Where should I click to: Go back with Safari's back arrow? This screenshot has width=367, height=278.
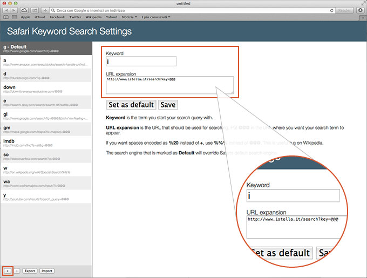[6, 10]
